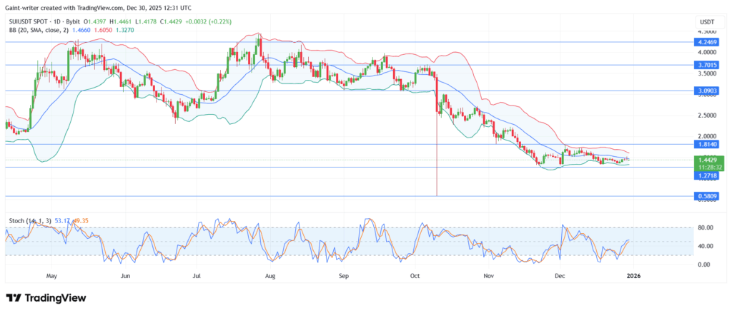This screenshot has height=313, width=732.
Task: Click the green 1.4429 current price label
Action: pos(710,159)
